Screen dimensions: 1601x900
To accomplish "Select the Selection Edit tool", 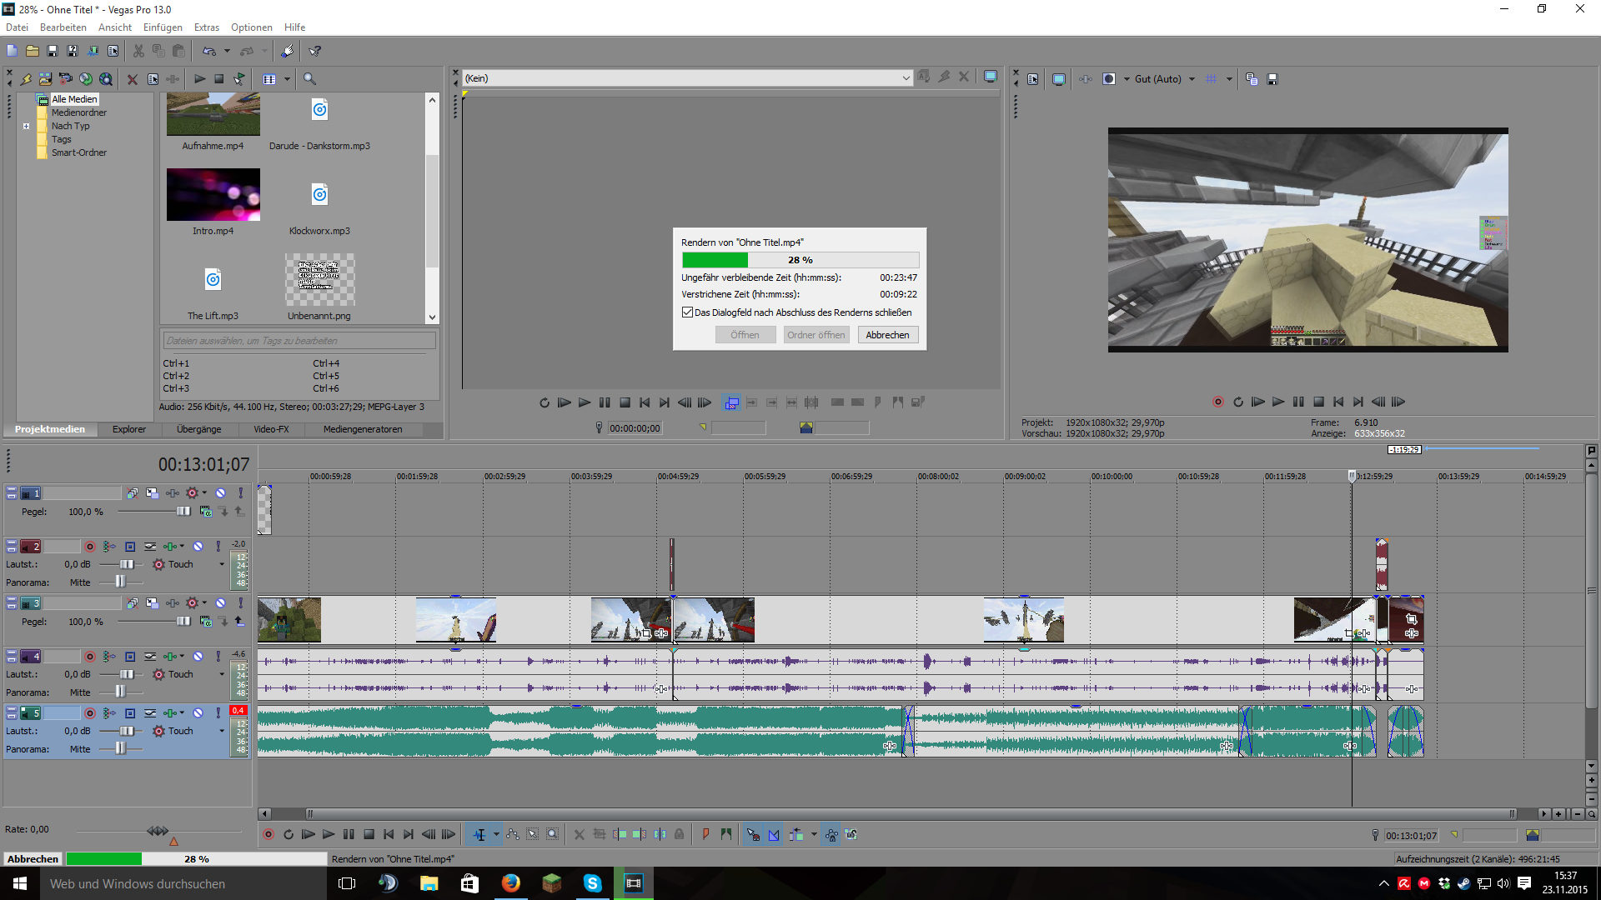I will 533,835.
